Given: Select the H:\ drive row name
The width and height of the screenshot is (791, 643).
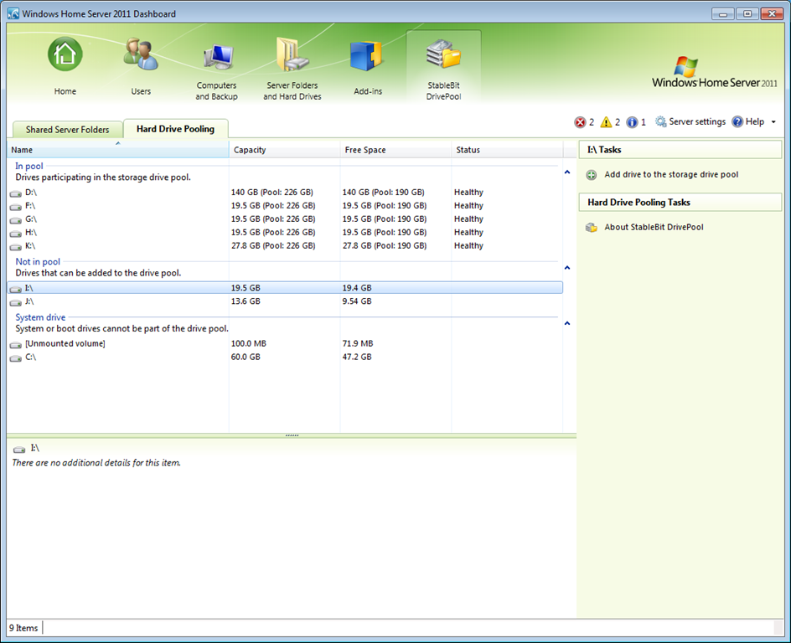Looking at the screenshot, I should [31, 232].
